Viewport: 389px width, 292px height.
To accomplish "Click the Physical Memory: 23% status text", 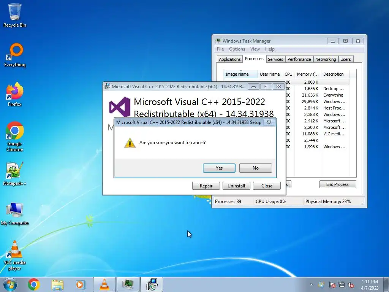I will point(328,202).
